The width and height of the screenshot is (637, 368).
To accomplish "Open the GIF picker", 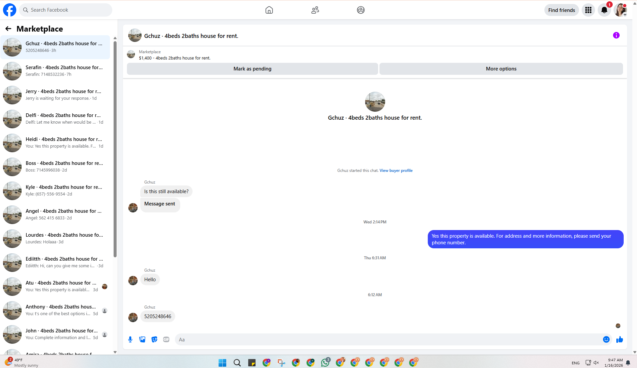I will 166,339.
